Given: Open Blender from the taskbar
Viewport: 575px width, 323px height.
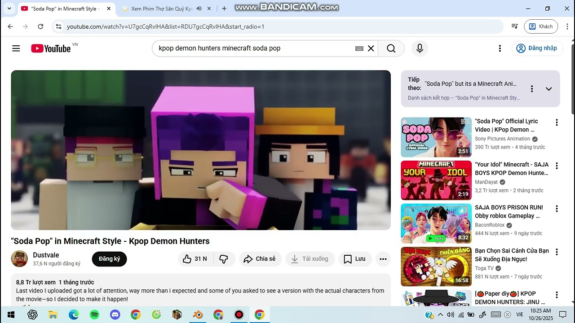Looking at the screenshot, I should point(198,314).
